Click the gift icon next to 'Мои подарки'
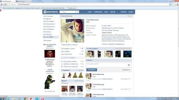This screenshot has width=179, height=100. [83, 51]
